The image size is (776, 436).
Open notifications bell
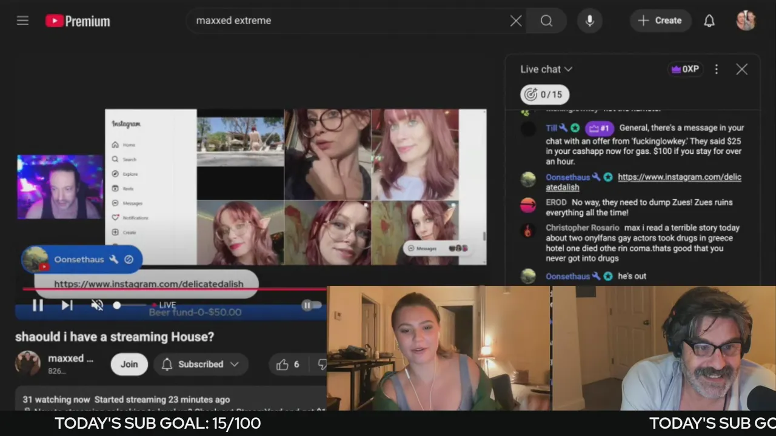(x=709, y=21)
